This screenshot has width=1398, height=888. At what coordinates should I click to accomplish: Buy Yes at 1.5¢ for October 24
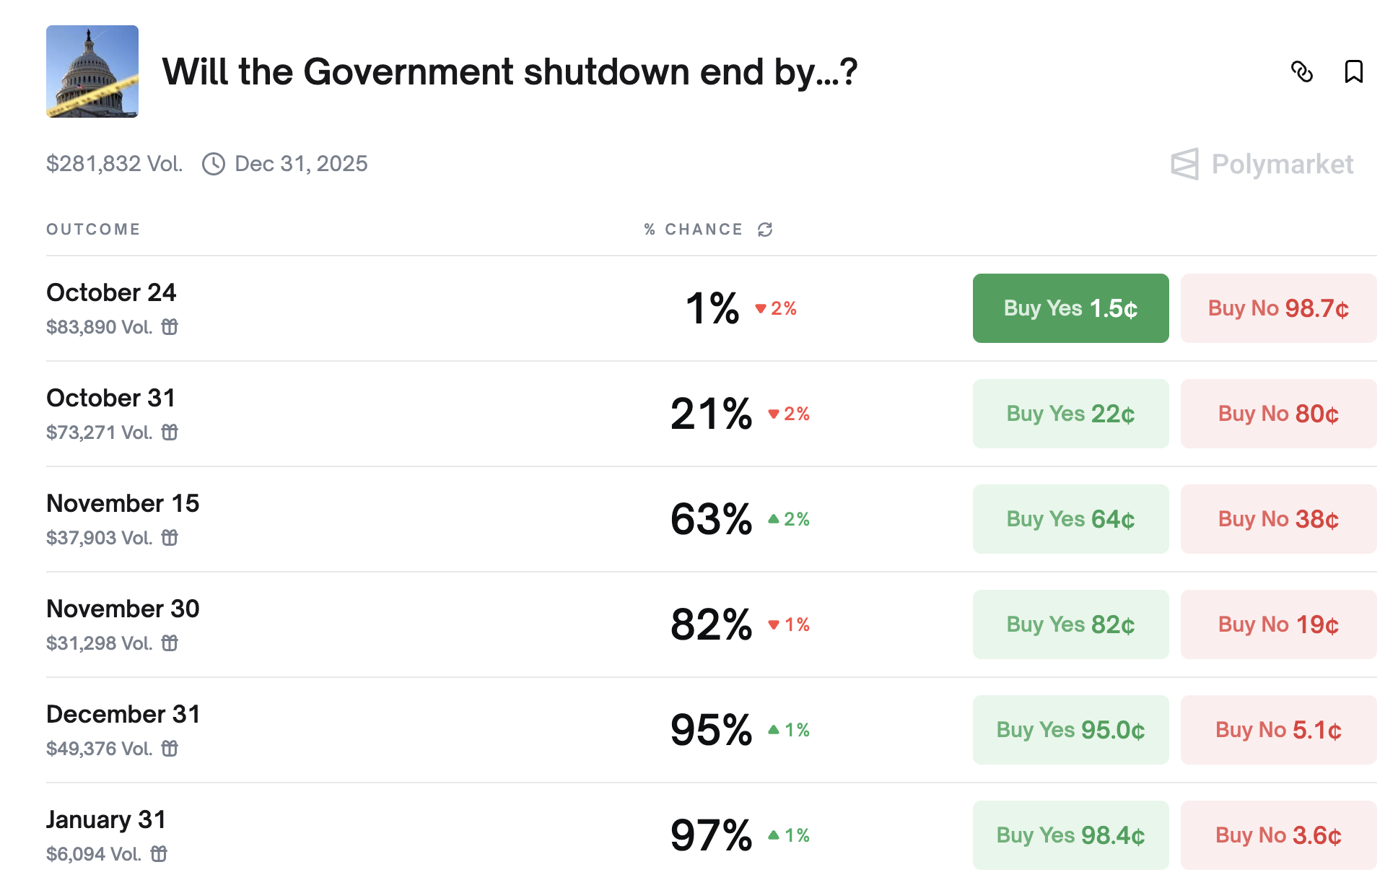click(1070, 308)
